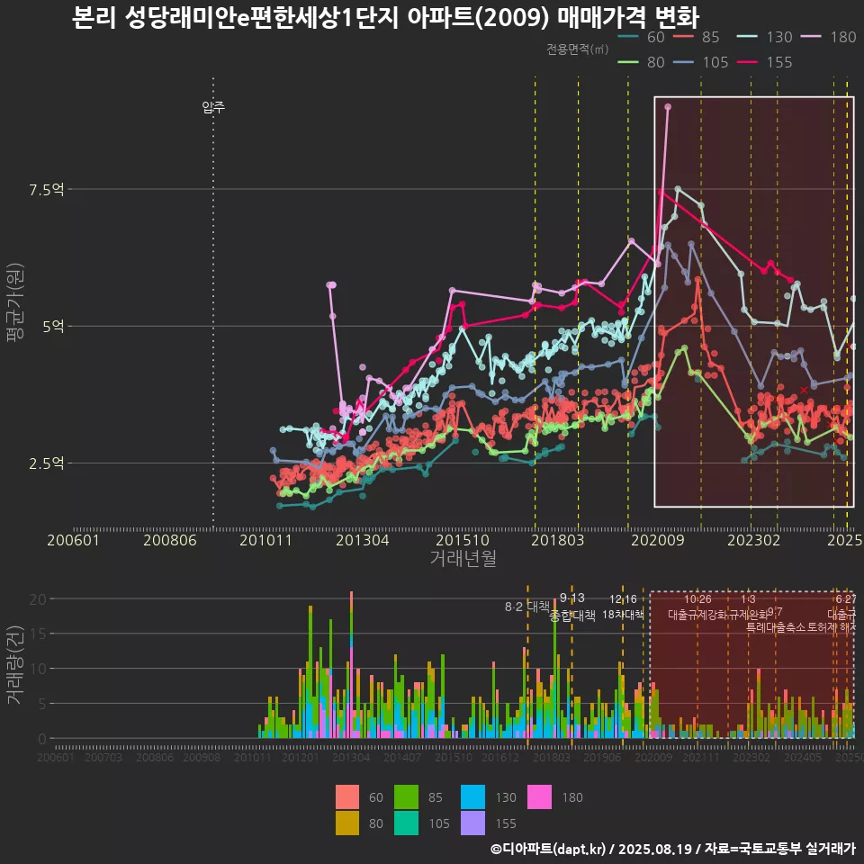Click the 20 volume axis label

point(38,599)
